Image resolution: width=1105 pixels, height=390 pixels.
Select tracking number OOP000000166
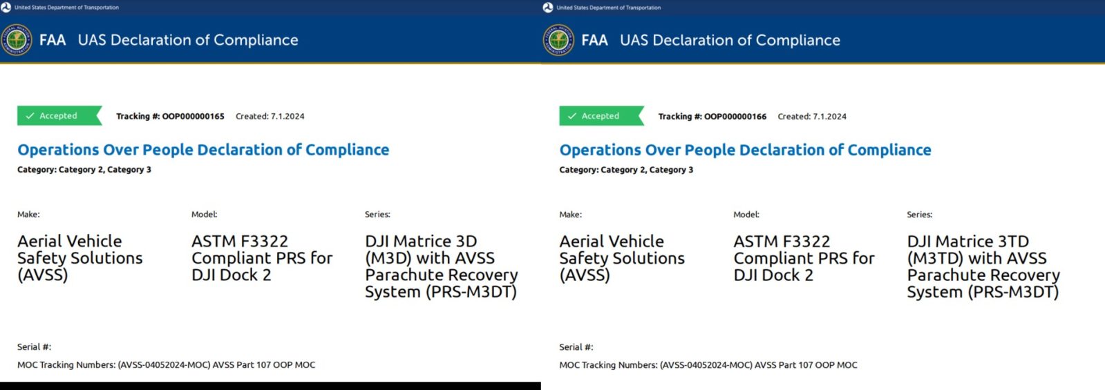[x=735, y=117]
